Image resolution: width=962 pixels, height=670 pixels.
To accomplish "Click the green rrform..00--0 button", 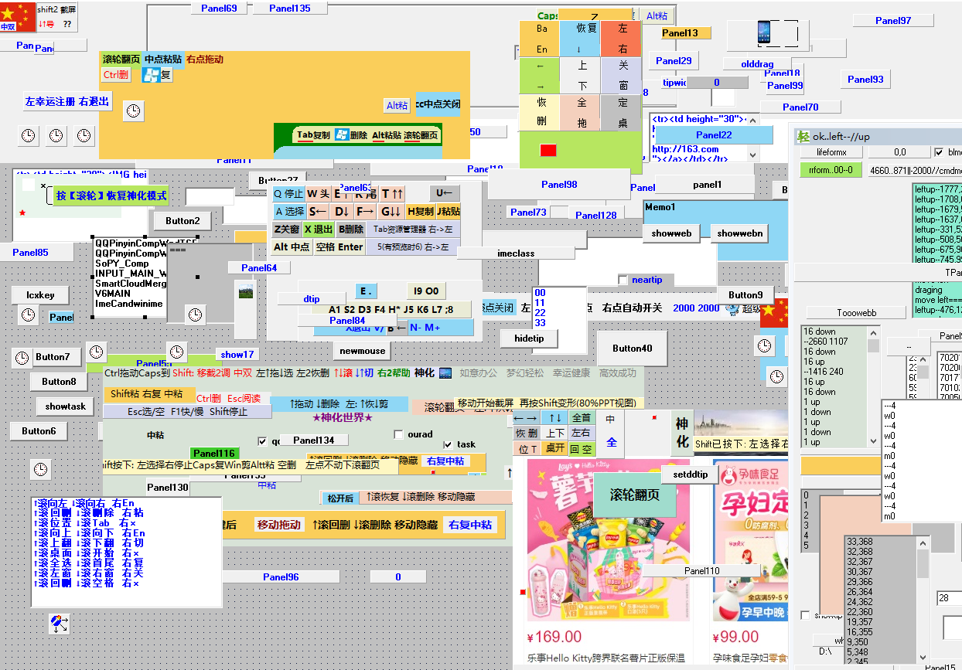I will point(831,170).
